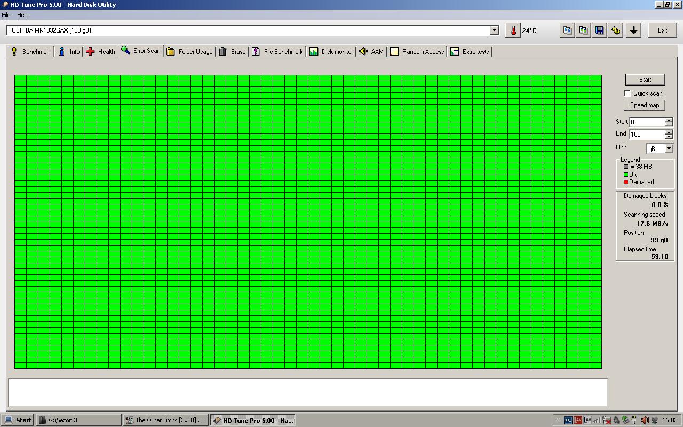Click the power plug tray icon
This screenshot has height=427, width=683.
(x=634, y=420)
